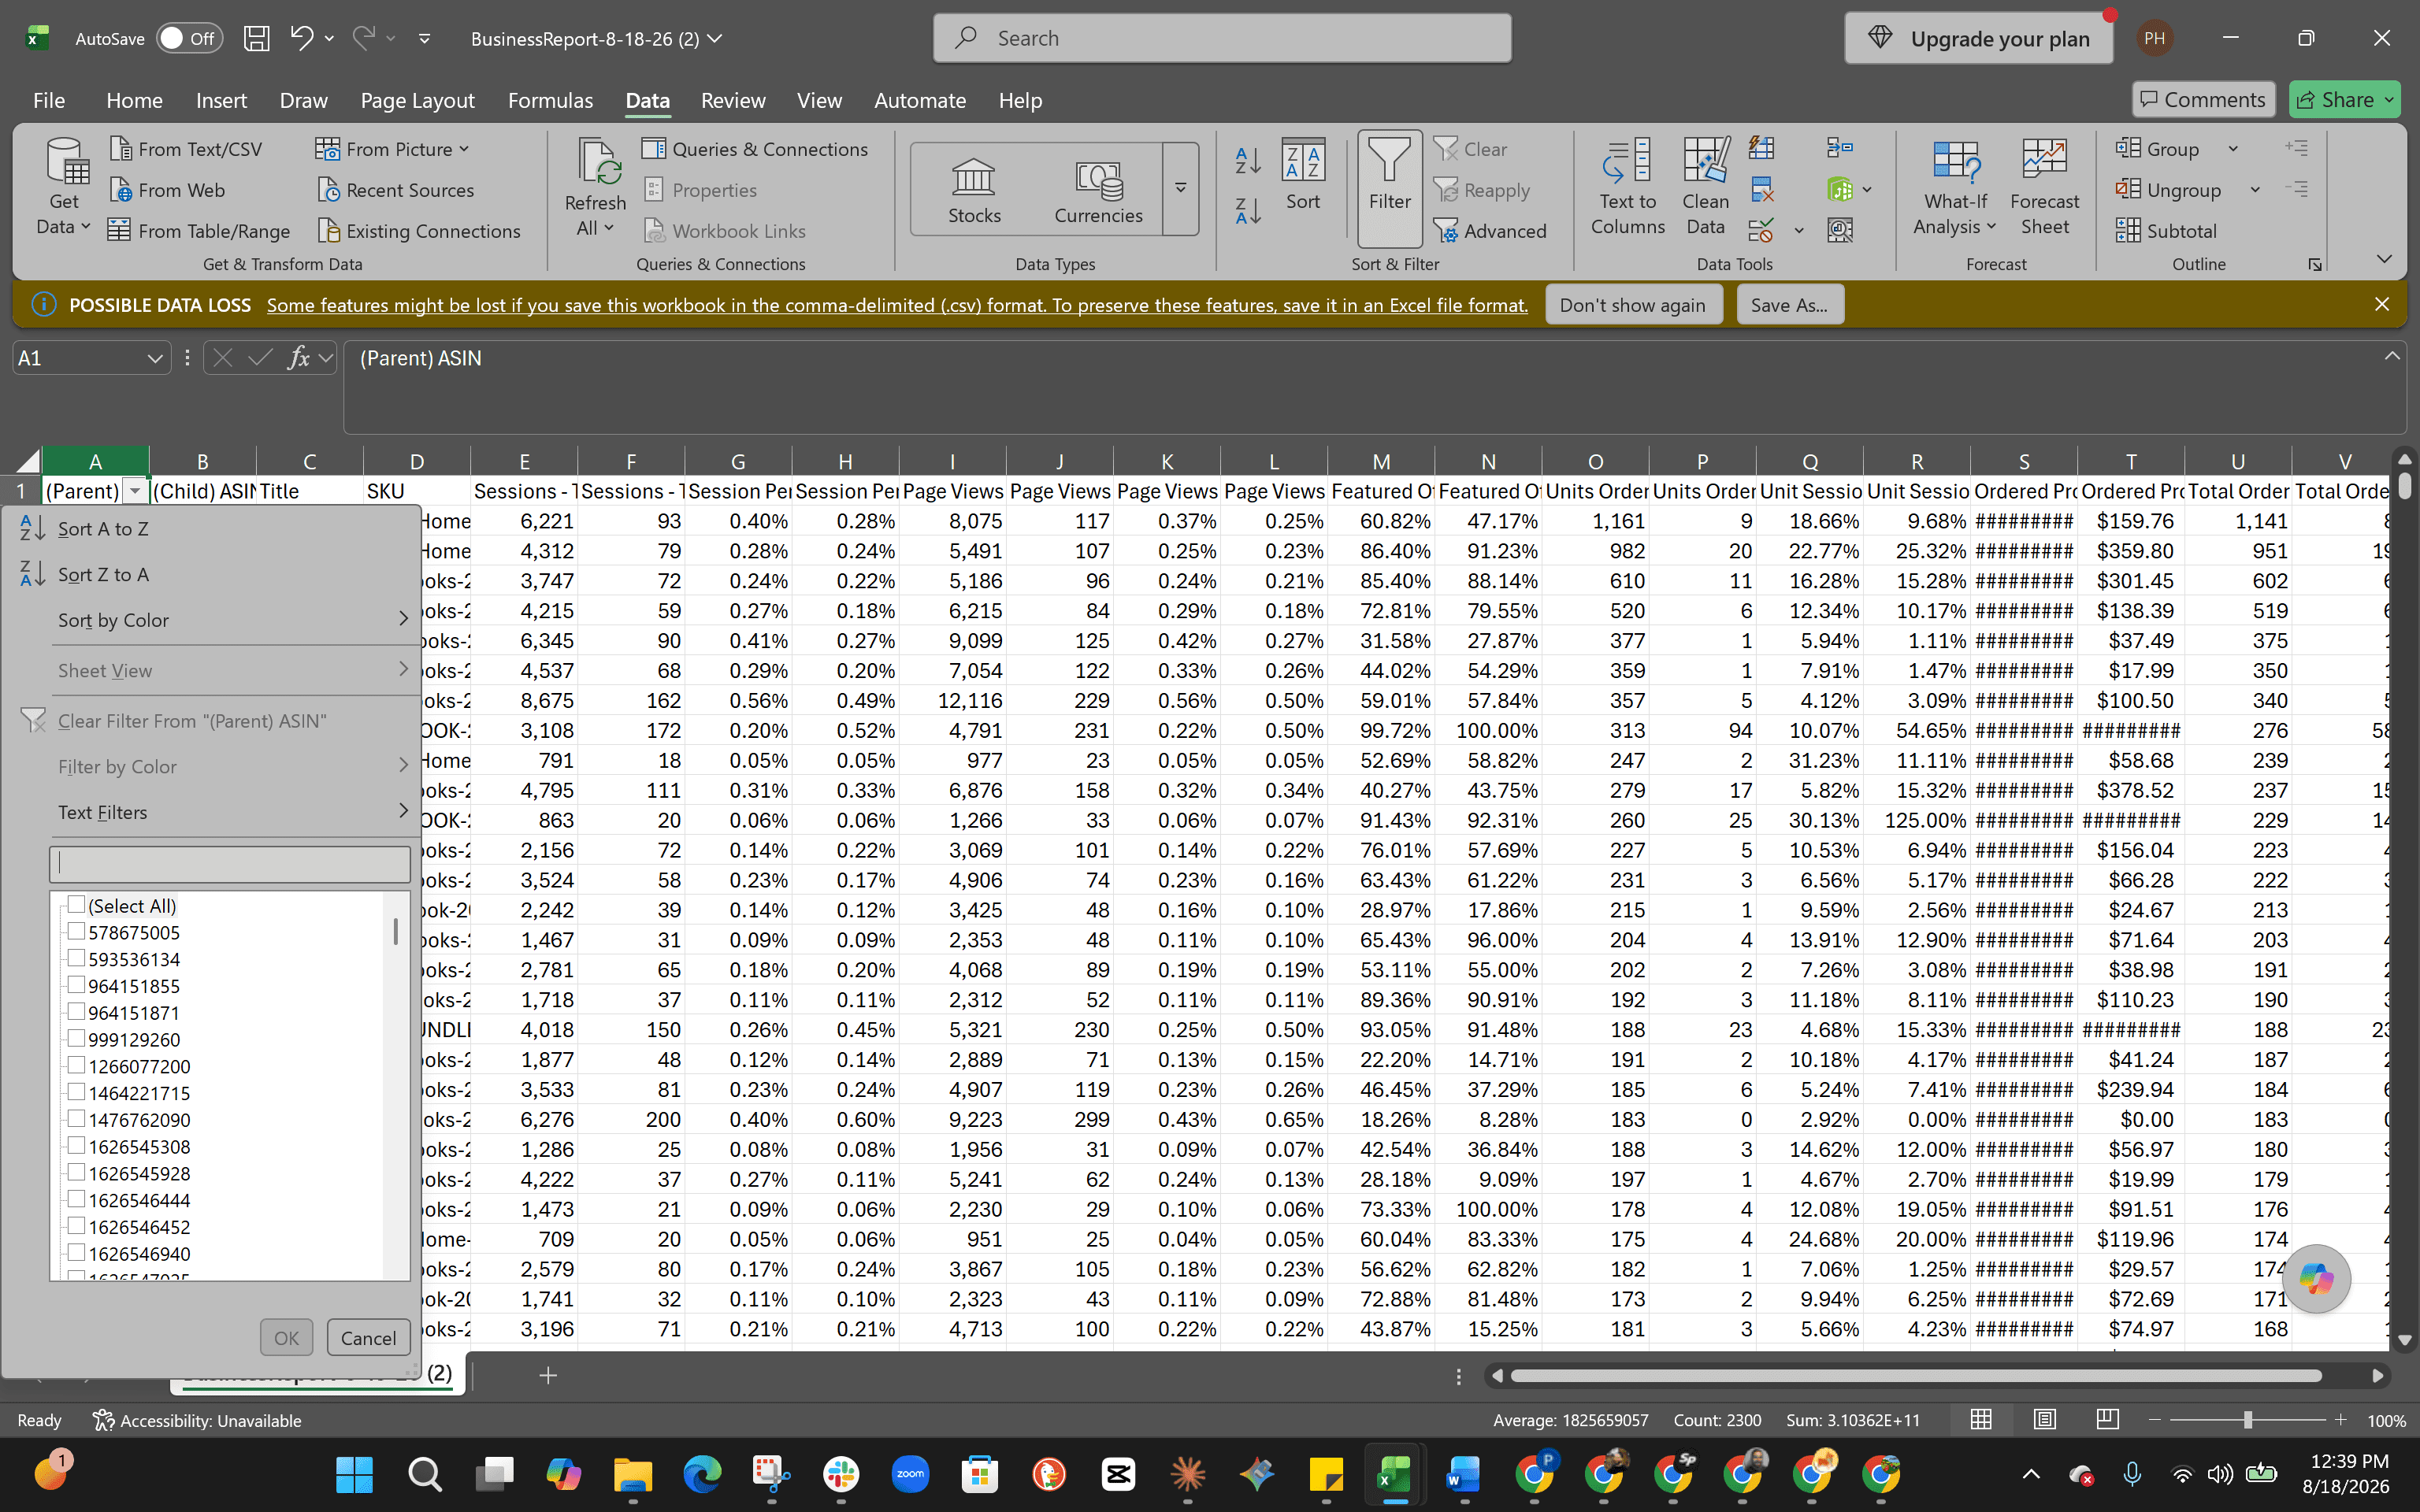Image resolution: width=2420 pixels, height=1512 pixels.
Task: Click the filter search input field
Action: 229,864
